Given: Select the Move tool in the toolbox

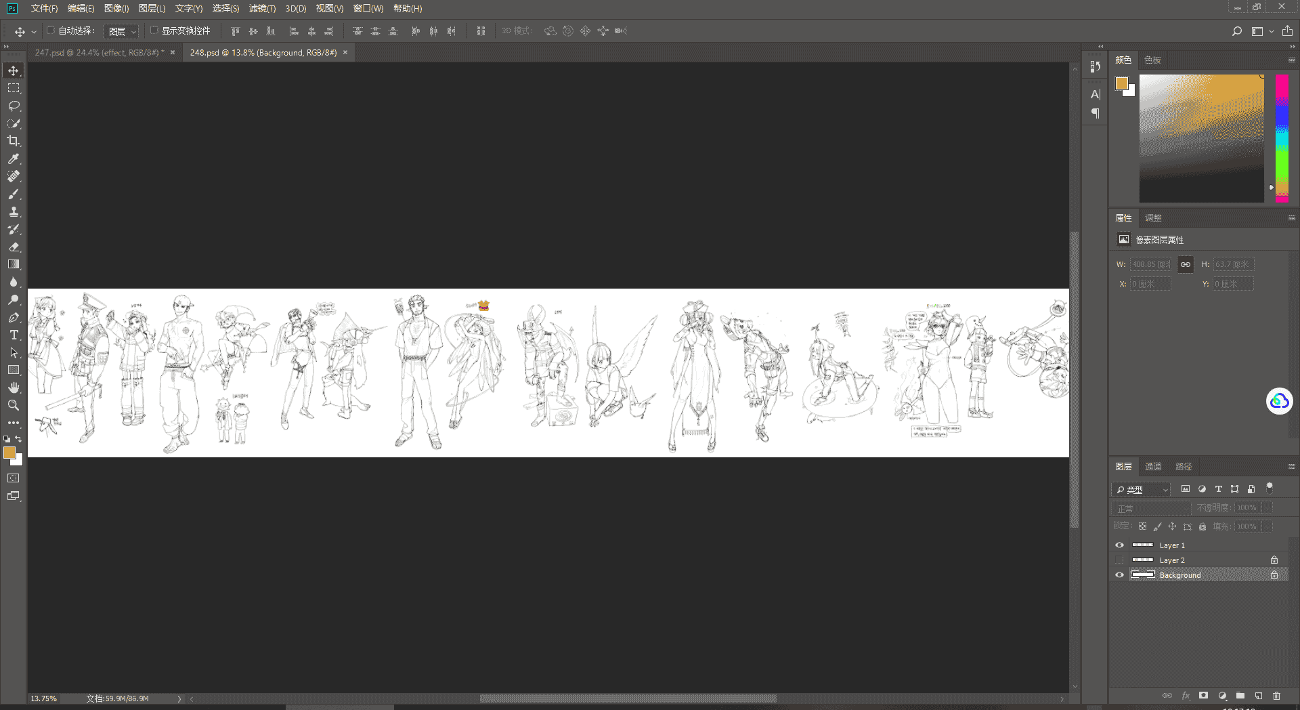Looking at the screenshot, I should (14, 70).
